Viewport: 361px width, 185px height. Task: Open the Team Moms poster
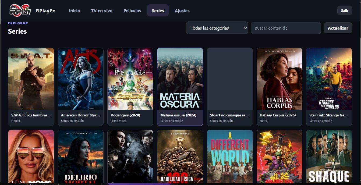(31, 156)
